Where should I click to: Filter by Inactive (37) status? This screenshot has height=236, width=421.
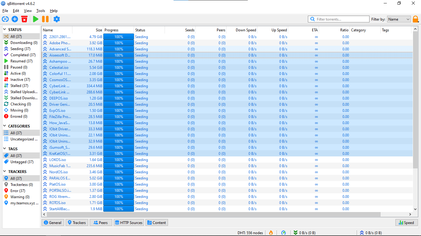pyautogui.click(x=21, y=80)
